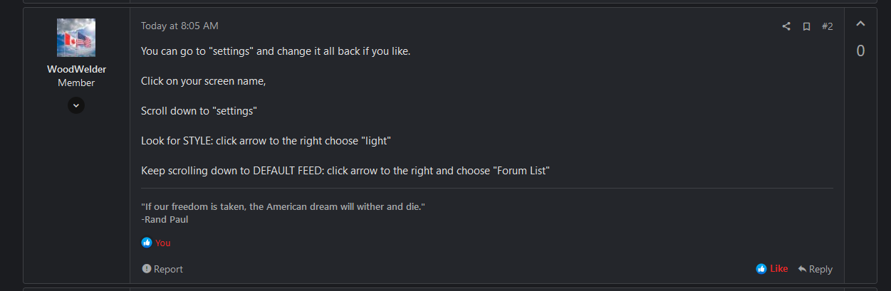Upvote the post with the up arrow

(x=860, y=24)
